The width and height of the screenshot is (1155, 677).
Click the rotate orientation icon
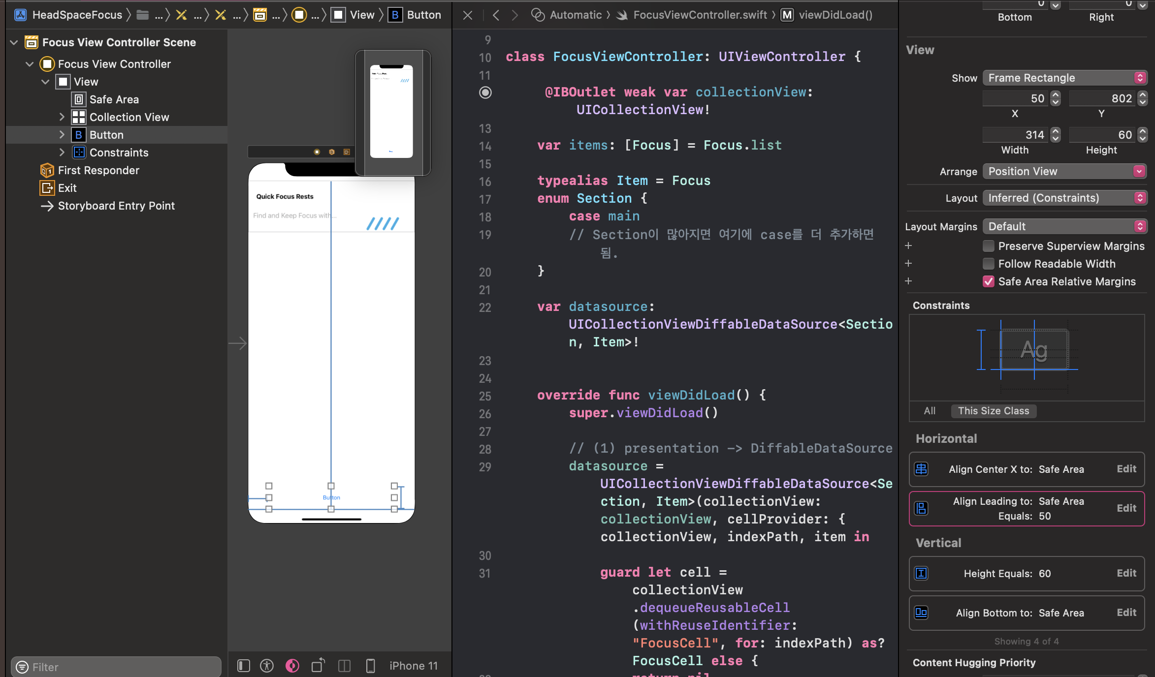[x=319, y=666]
